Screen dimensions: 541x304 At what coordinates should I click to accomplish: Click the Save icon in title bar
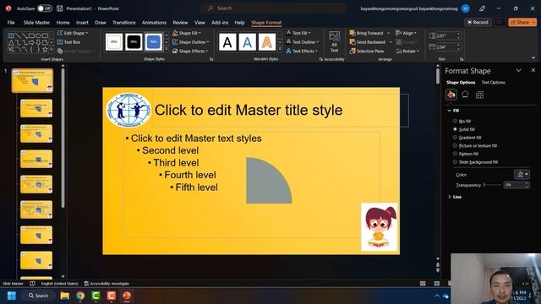(60, 8)
